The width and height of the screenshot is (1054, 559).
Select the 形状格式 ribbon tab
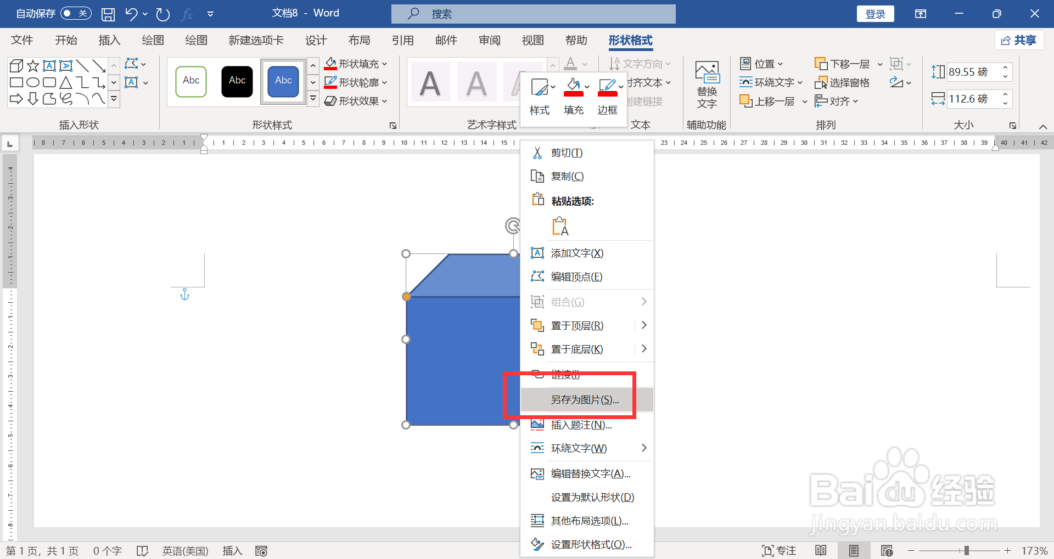pyautogui.click(x=630, y=40)
